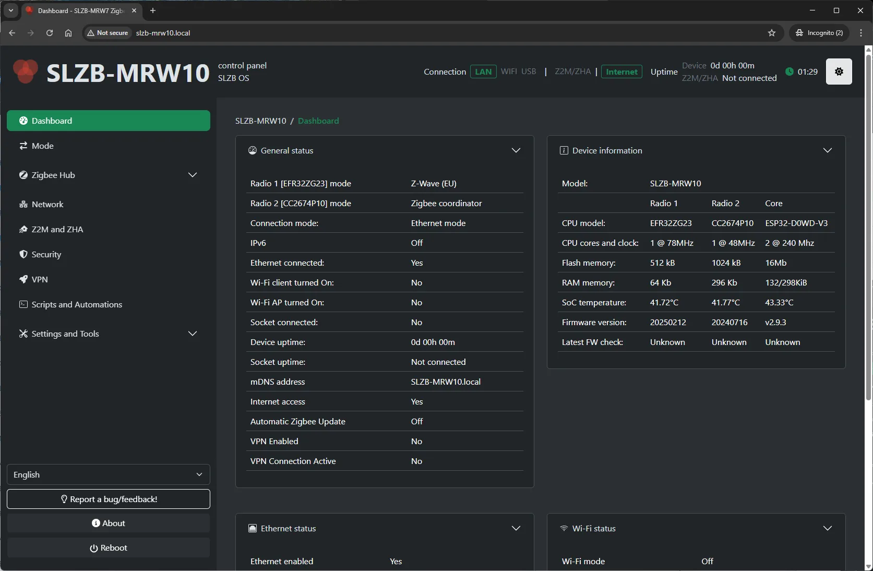
Task: Click the VPN sidebar icon
Action: click(x=24, y=279)
